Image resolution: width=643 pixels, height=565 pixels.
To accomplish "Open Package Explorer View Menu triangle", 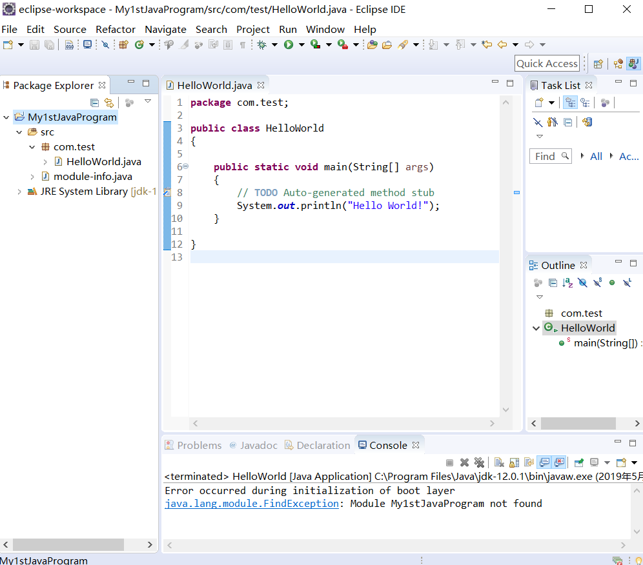I will (148, 101).
